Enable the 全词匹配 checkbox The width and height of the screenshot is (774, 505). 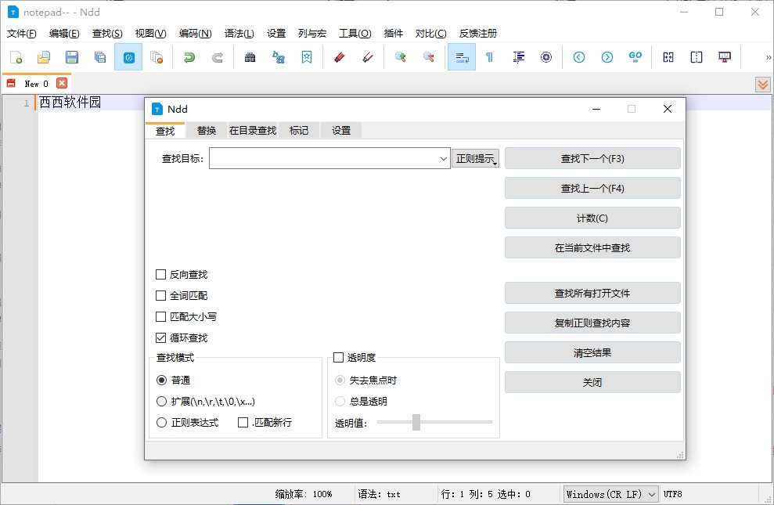tap(160, 296)
